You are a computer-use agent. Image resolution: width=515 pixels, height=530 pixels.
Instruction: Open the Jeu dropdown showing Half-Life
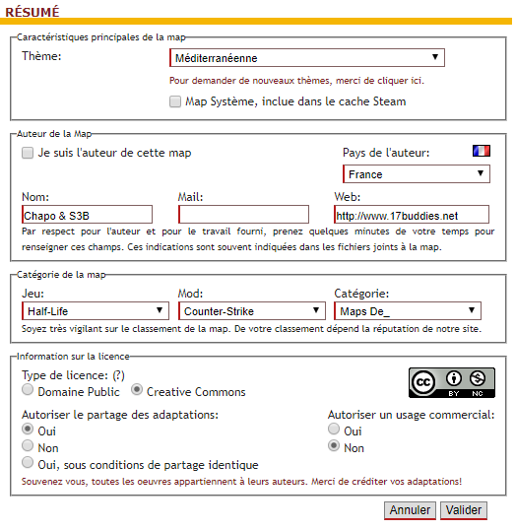click(x=96, y=310)
